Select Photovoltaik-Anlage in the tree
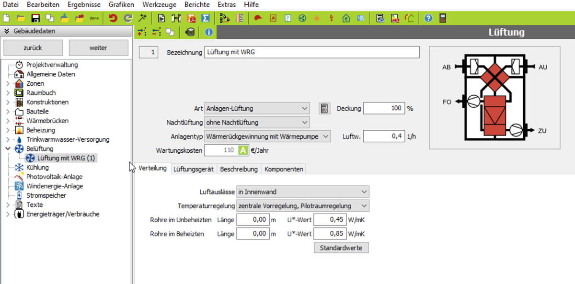 (x=54, y=177)
